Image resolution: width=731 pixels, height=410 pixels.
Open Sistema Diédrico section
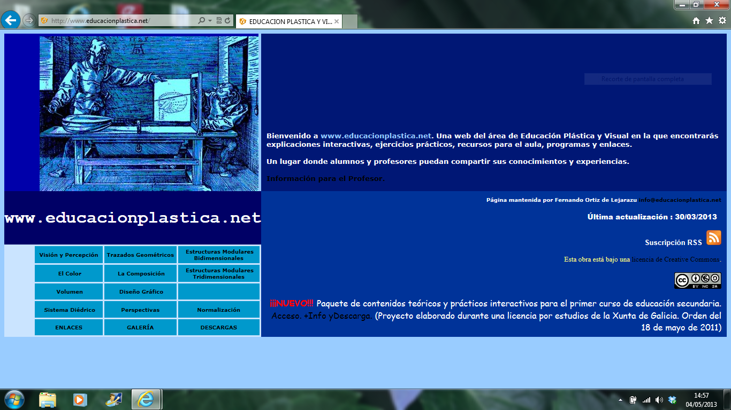[x=68, y=310]
